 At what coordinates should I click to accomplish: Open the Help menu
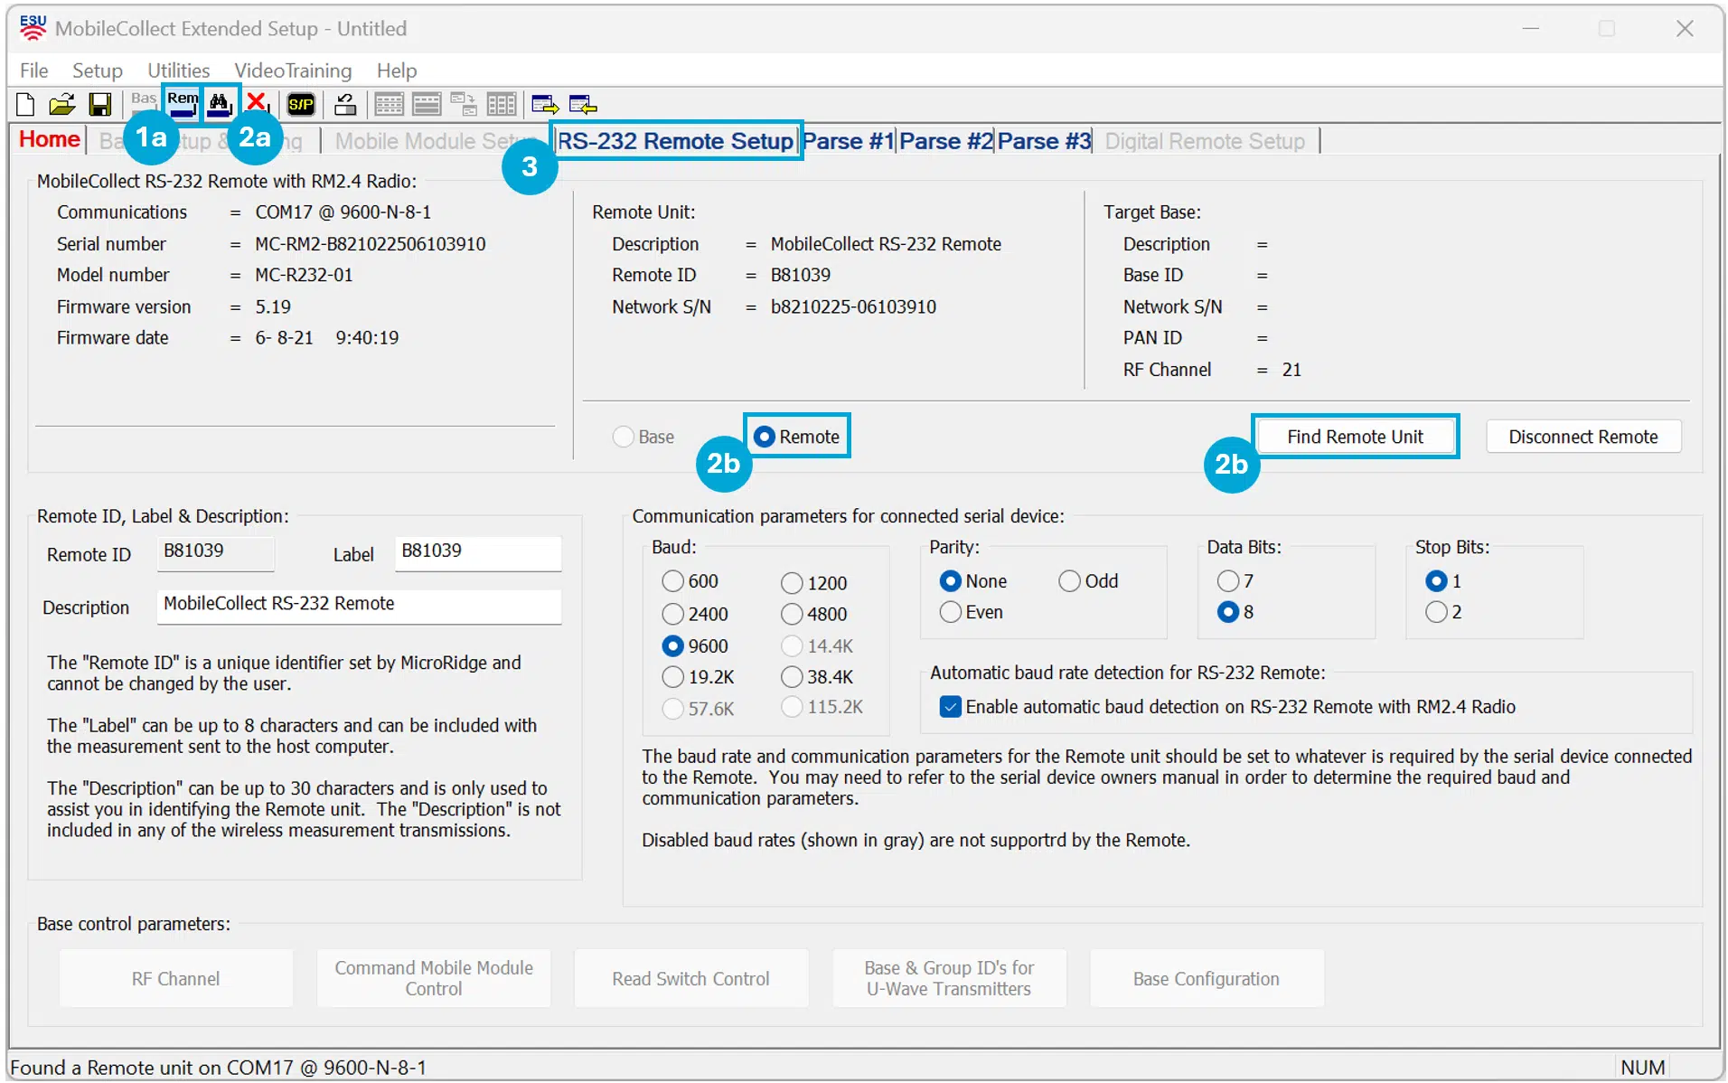[397, 71]
